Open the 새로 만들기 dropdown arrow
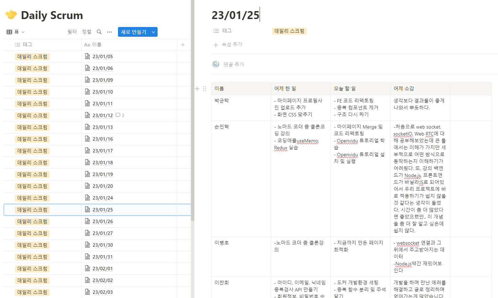Viewport: 498px width, 298px height. 153,32
